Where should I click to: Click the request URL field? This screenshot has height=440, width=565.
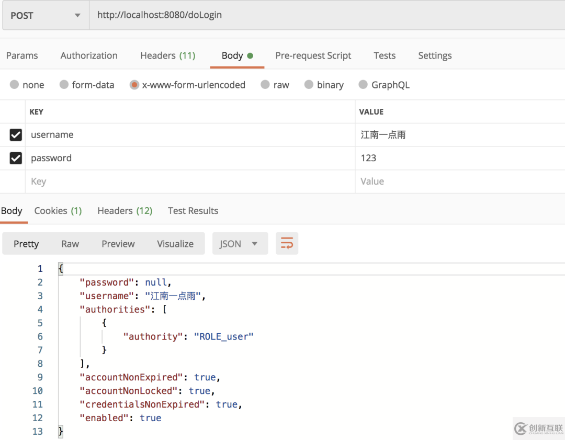point(324,16)
